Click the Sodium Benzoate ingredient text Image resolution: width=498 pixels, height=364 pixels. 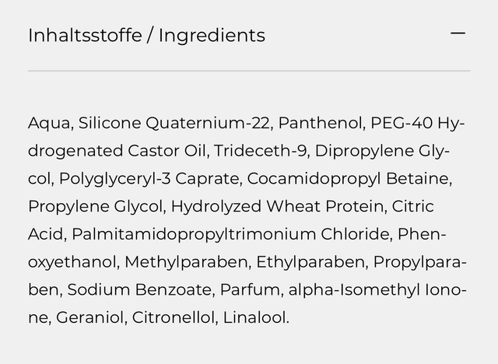tap(139, 290)
